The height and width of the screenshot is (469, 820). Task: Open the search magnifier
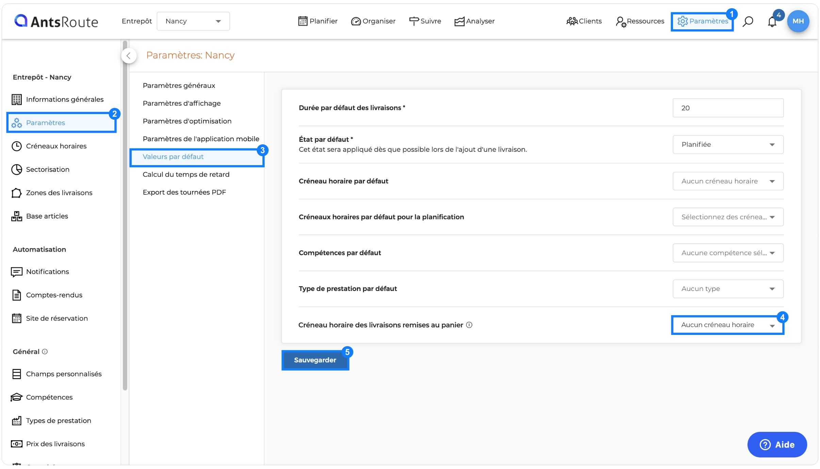pyautogui.click(x=748, y=21)
